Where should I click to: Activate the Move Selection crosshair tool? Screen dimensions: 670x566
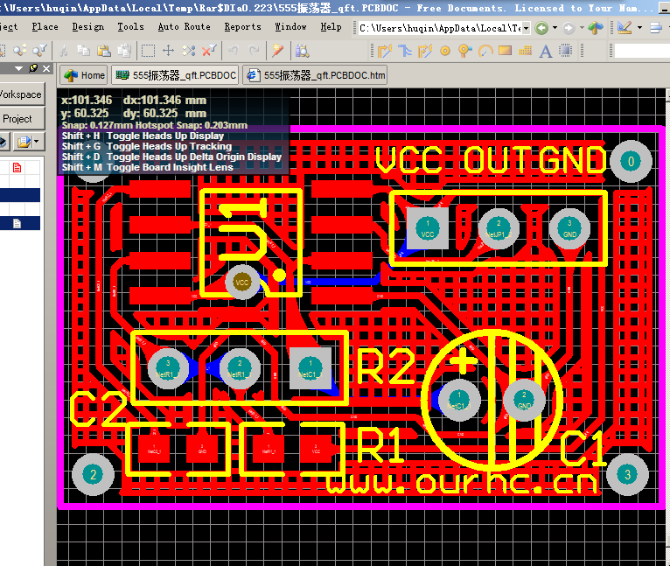168,52
